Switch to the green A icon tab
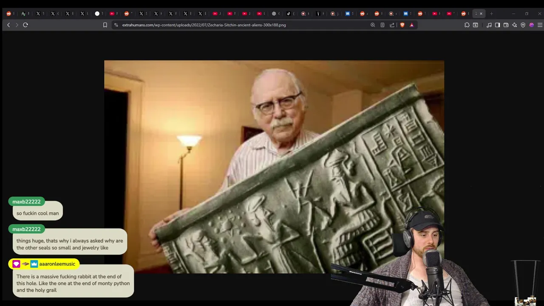544x306 pixels. coord(23,14)
